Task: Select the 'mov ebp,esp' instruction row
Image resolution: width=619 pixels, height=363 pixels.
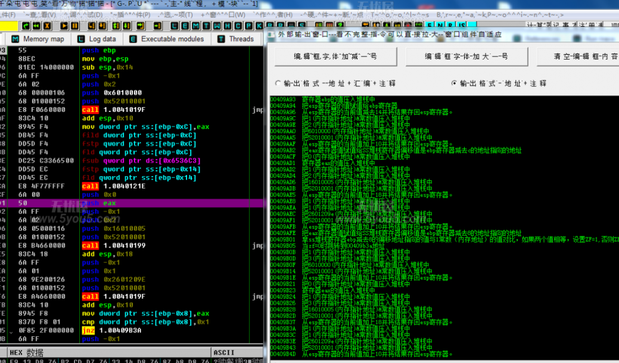Action: click(x=132, y=59)
